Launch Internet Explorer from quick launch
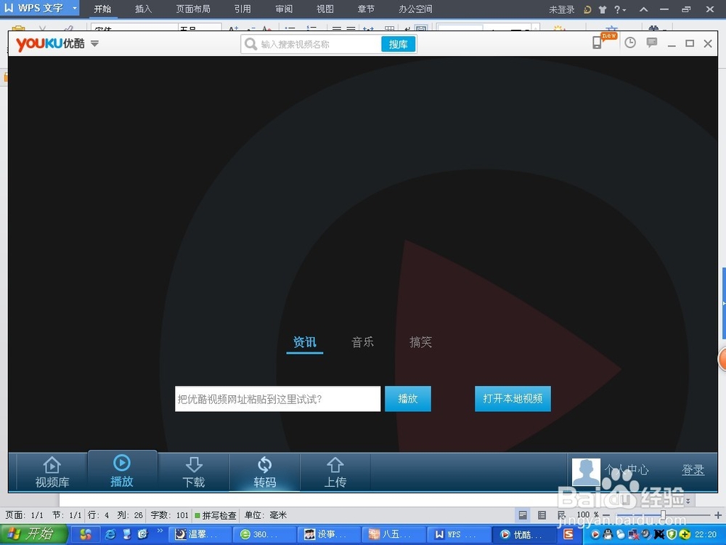This screenshot has height=545, width=726. (x=110, y=534)
